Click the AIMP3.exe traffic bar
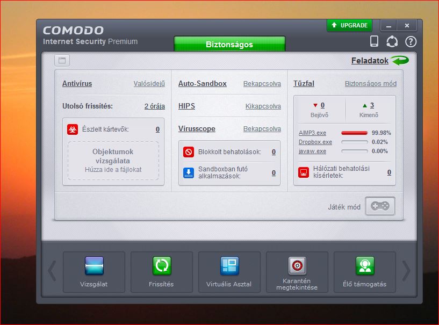The image size is (439, 325). coord(355,133)
